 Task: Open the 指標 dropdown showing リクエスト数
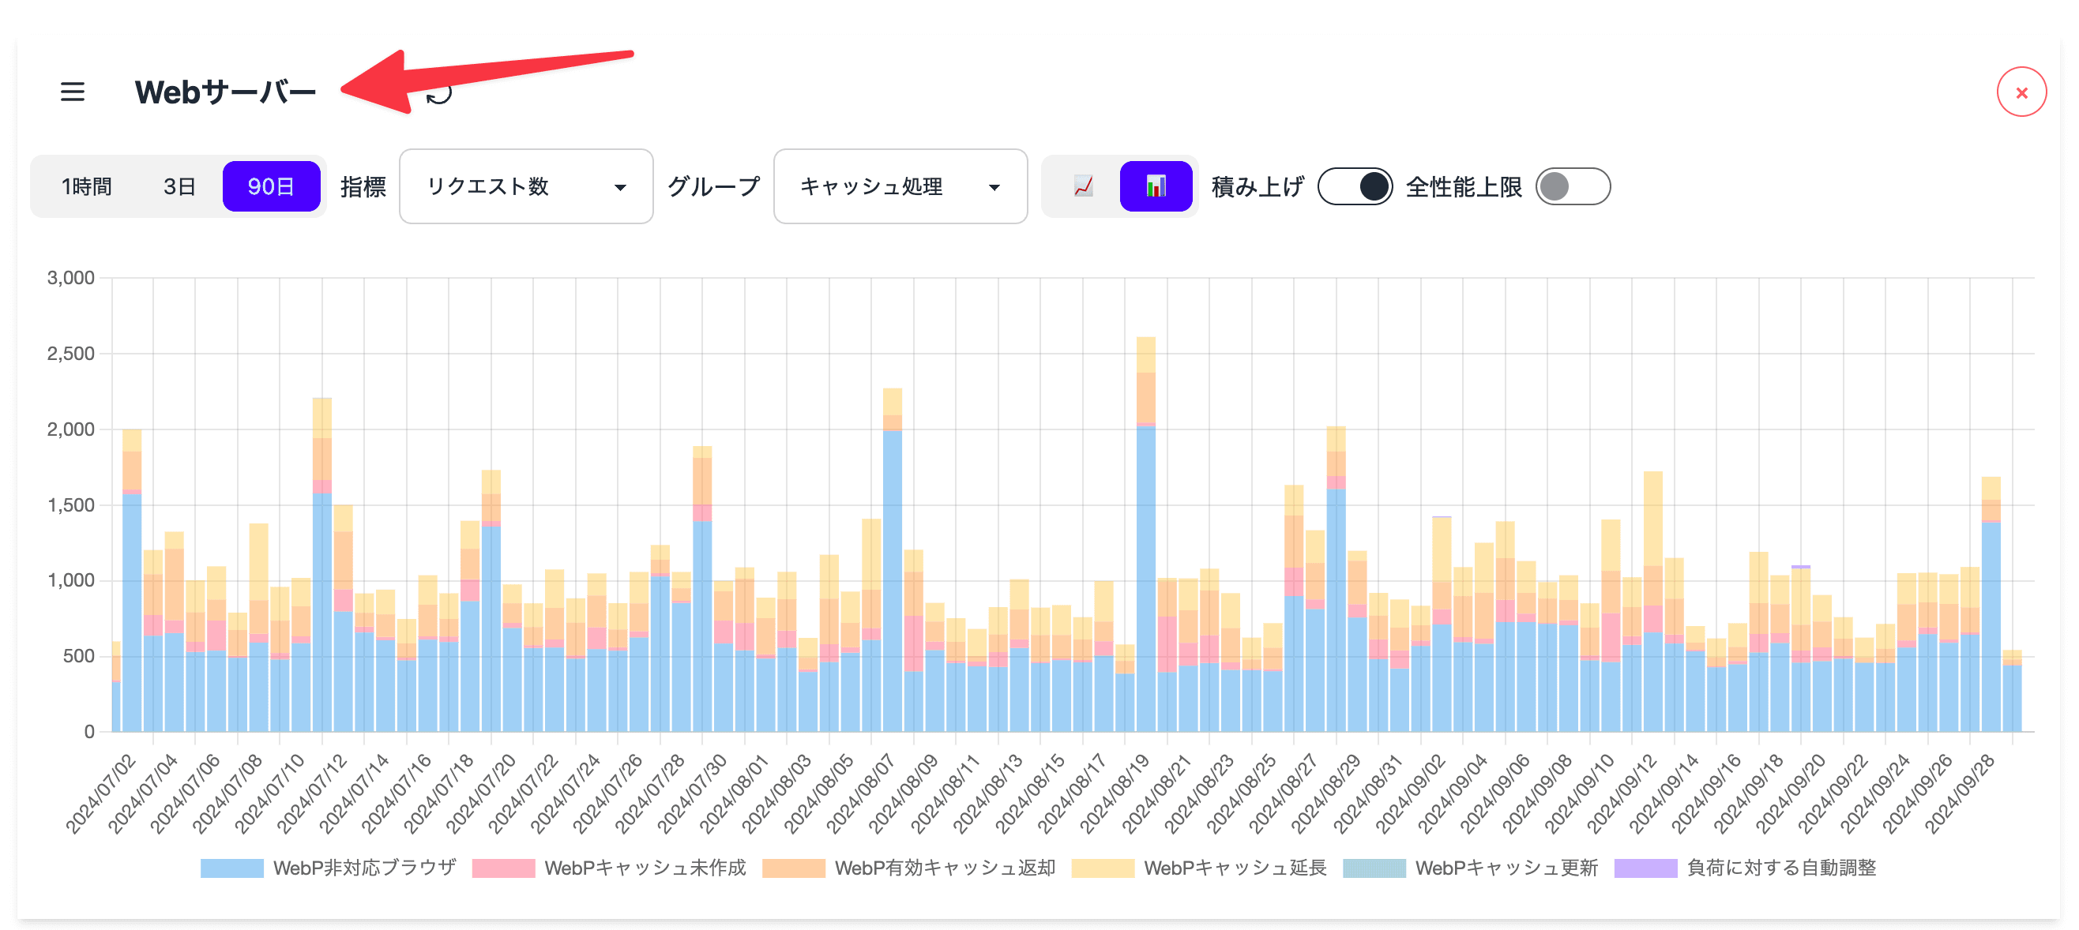point(525,186)
